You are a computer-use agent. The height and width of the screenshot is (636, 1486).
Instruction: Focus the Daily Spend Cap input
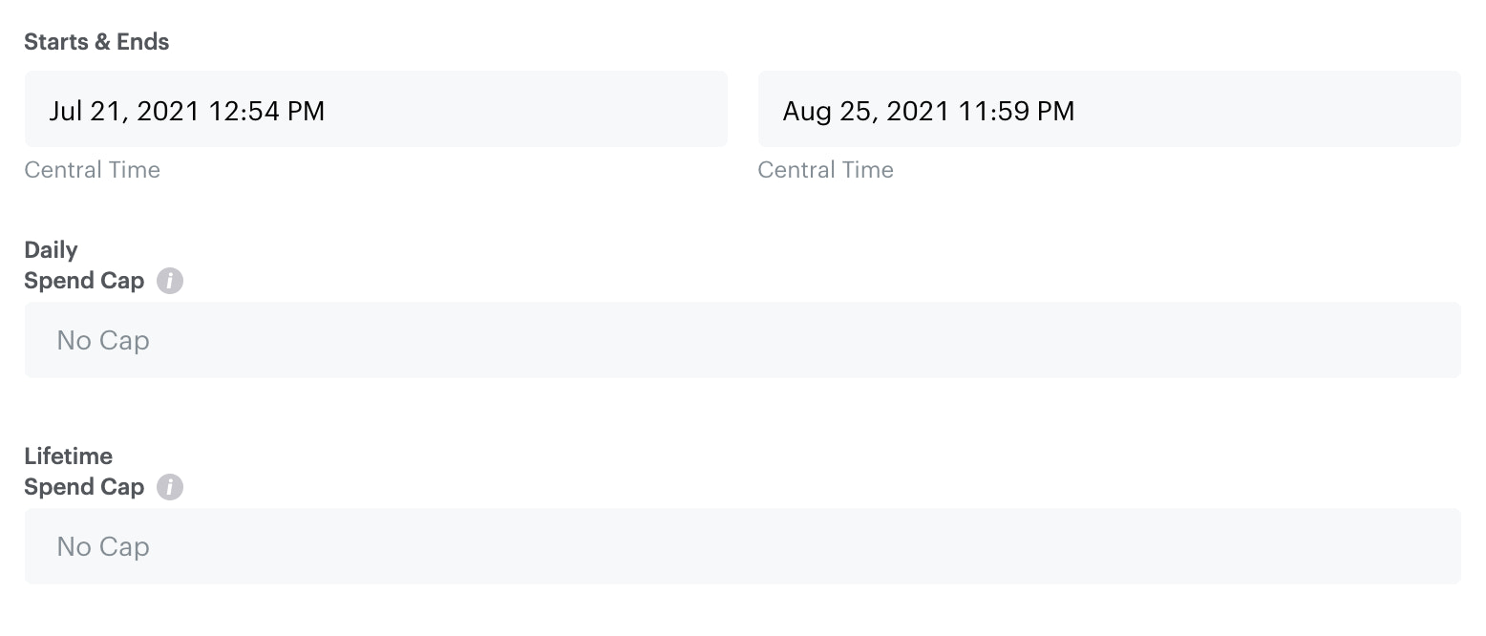[742, 341]
